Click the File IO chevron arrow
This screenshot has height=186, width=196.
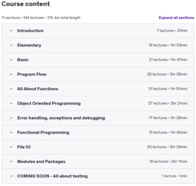tap(11, 147)
